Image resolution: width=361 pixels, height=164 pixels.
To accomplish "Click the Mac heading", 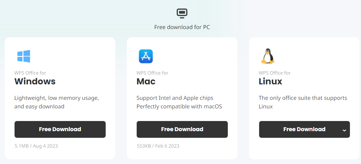I will 146,82.
